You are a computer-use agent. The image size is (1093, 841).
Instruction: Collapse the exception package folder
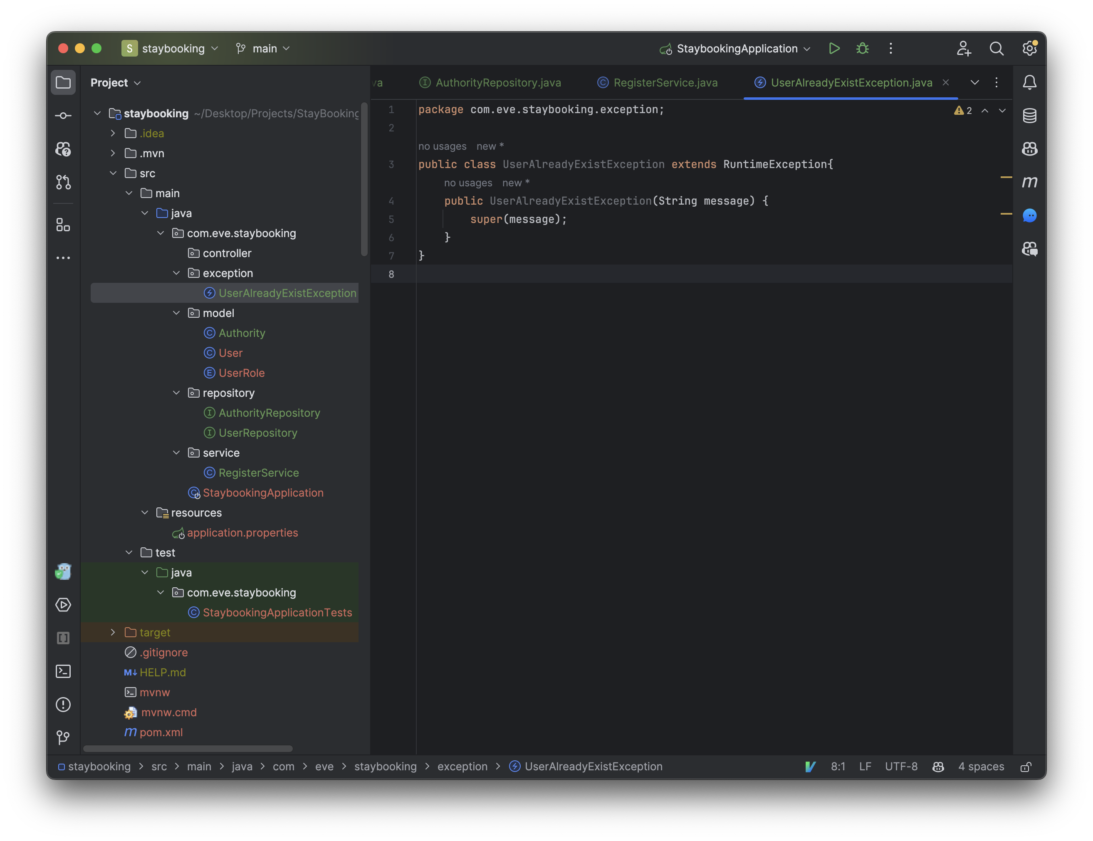coord(176,273)
